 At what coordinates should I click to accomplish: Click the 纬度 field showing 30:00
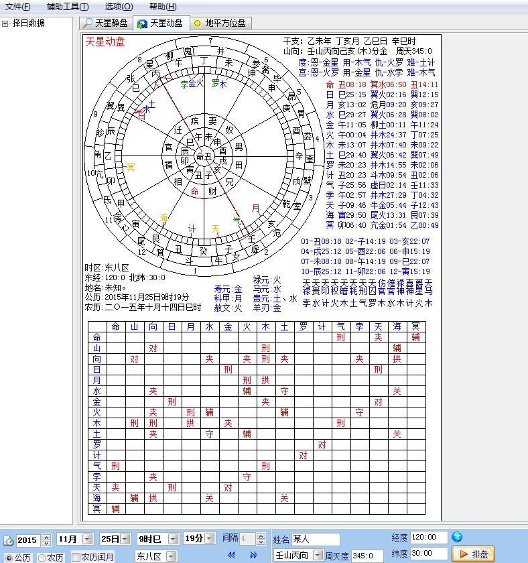click(x=429, y=554)
